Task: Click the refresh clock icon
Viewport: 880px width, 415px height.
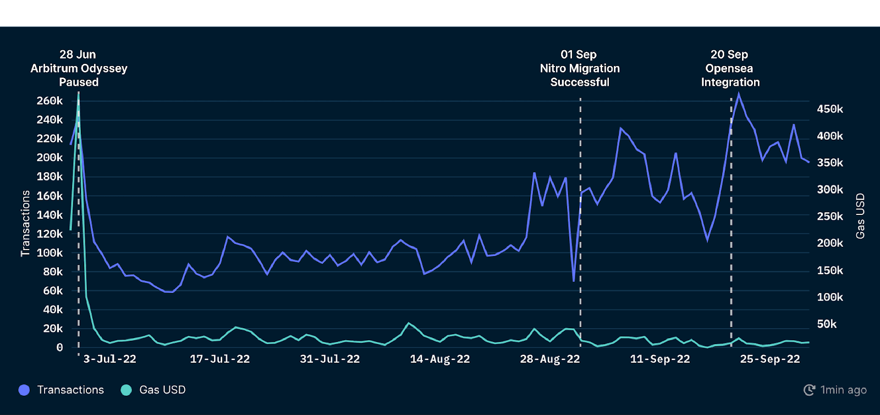Action: (x=809, y=390)
